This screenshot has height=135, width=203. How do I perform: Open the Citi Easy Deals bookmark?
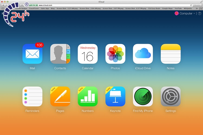point(154,9)
